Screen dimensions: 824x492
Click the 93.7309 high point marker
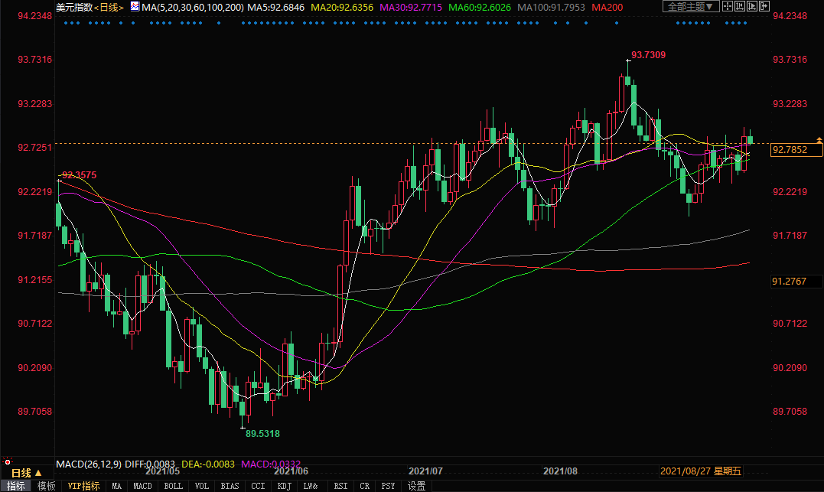pos(646,55)
